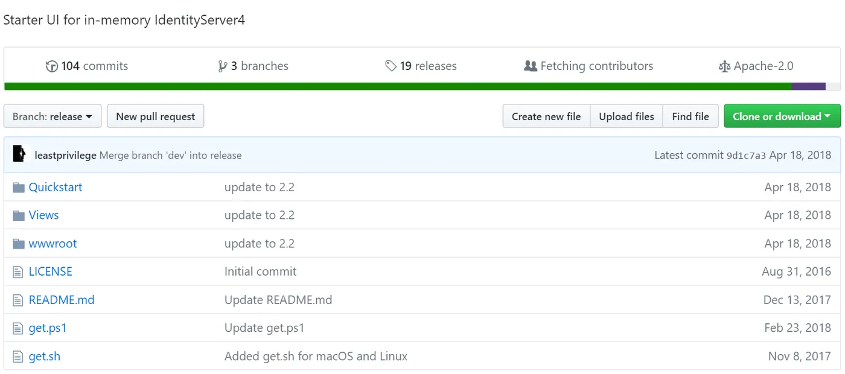Open the README.md file link
Image resolution: width=845 pixels, height=374 pixels.
click(x=62, y=300)
